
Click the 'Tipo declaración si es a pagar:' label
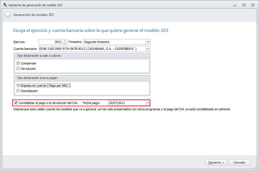pyautogui.click(x=38, y=78)
